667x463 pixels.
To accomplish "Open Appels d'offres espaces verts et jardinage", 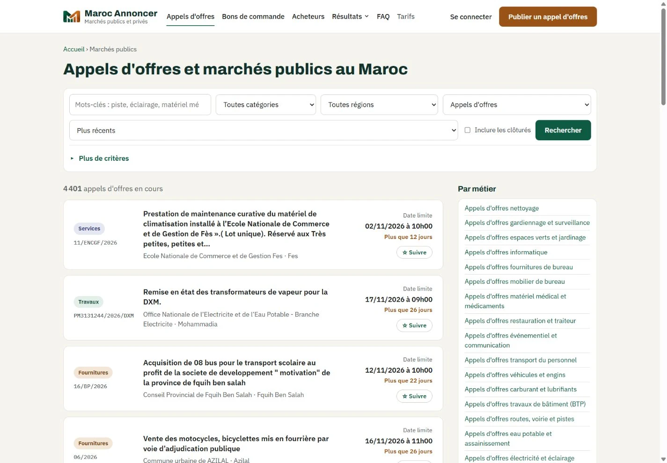I will tap(525, 238).
